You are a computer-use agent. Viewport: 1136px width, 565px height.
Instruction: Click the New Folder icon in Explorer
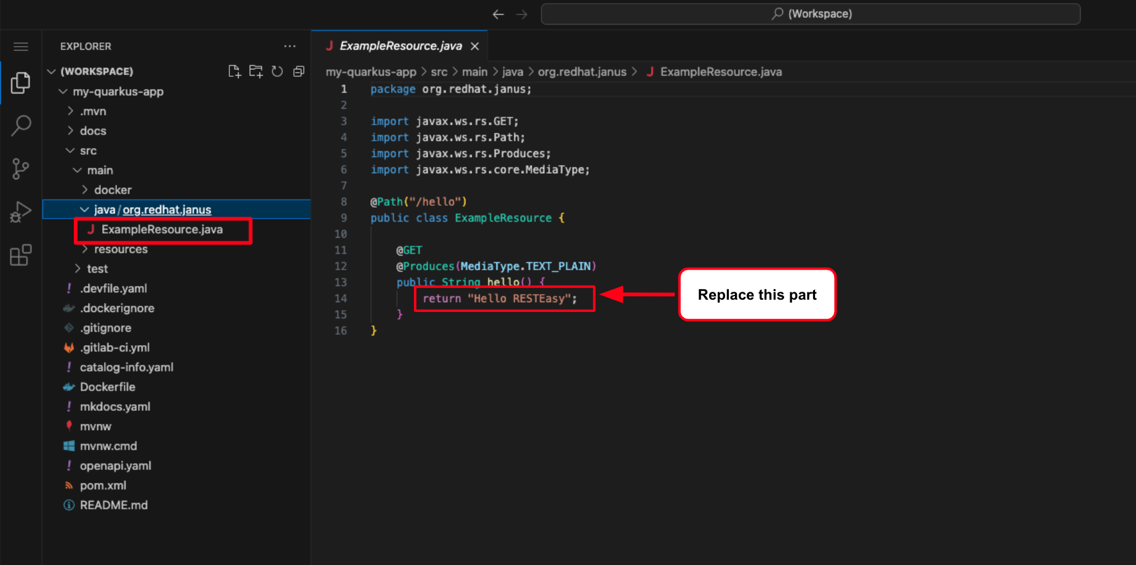point(256,71)
